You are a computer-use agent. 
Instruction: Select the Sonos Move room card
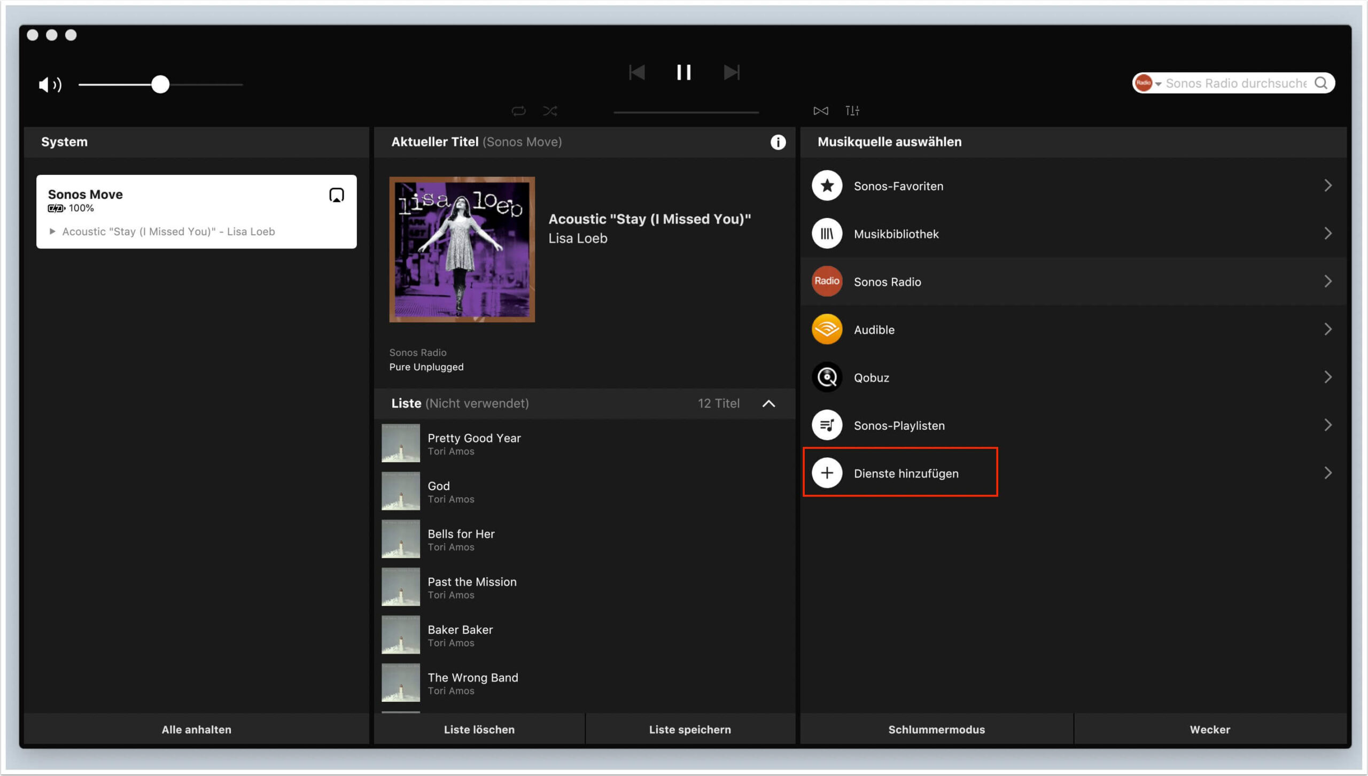pyautogui.click(x=196, y=212)
